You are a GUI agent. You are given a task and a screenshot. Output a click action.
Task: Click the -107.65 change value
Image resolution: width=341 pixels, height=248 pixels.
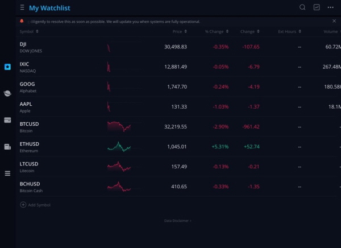pyautogui.click(x=251, y=47)
